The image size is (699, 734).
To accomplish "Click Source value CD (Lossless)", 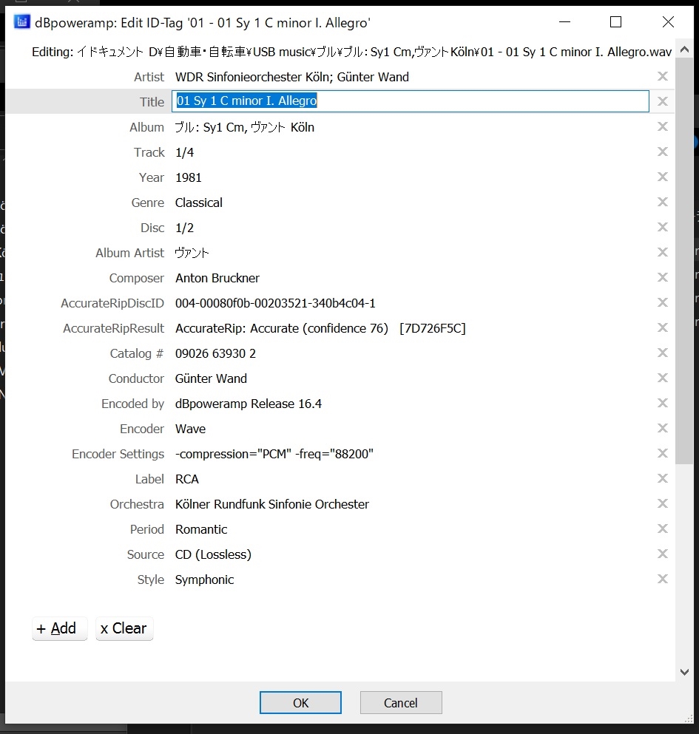I will tap(213, 554).
